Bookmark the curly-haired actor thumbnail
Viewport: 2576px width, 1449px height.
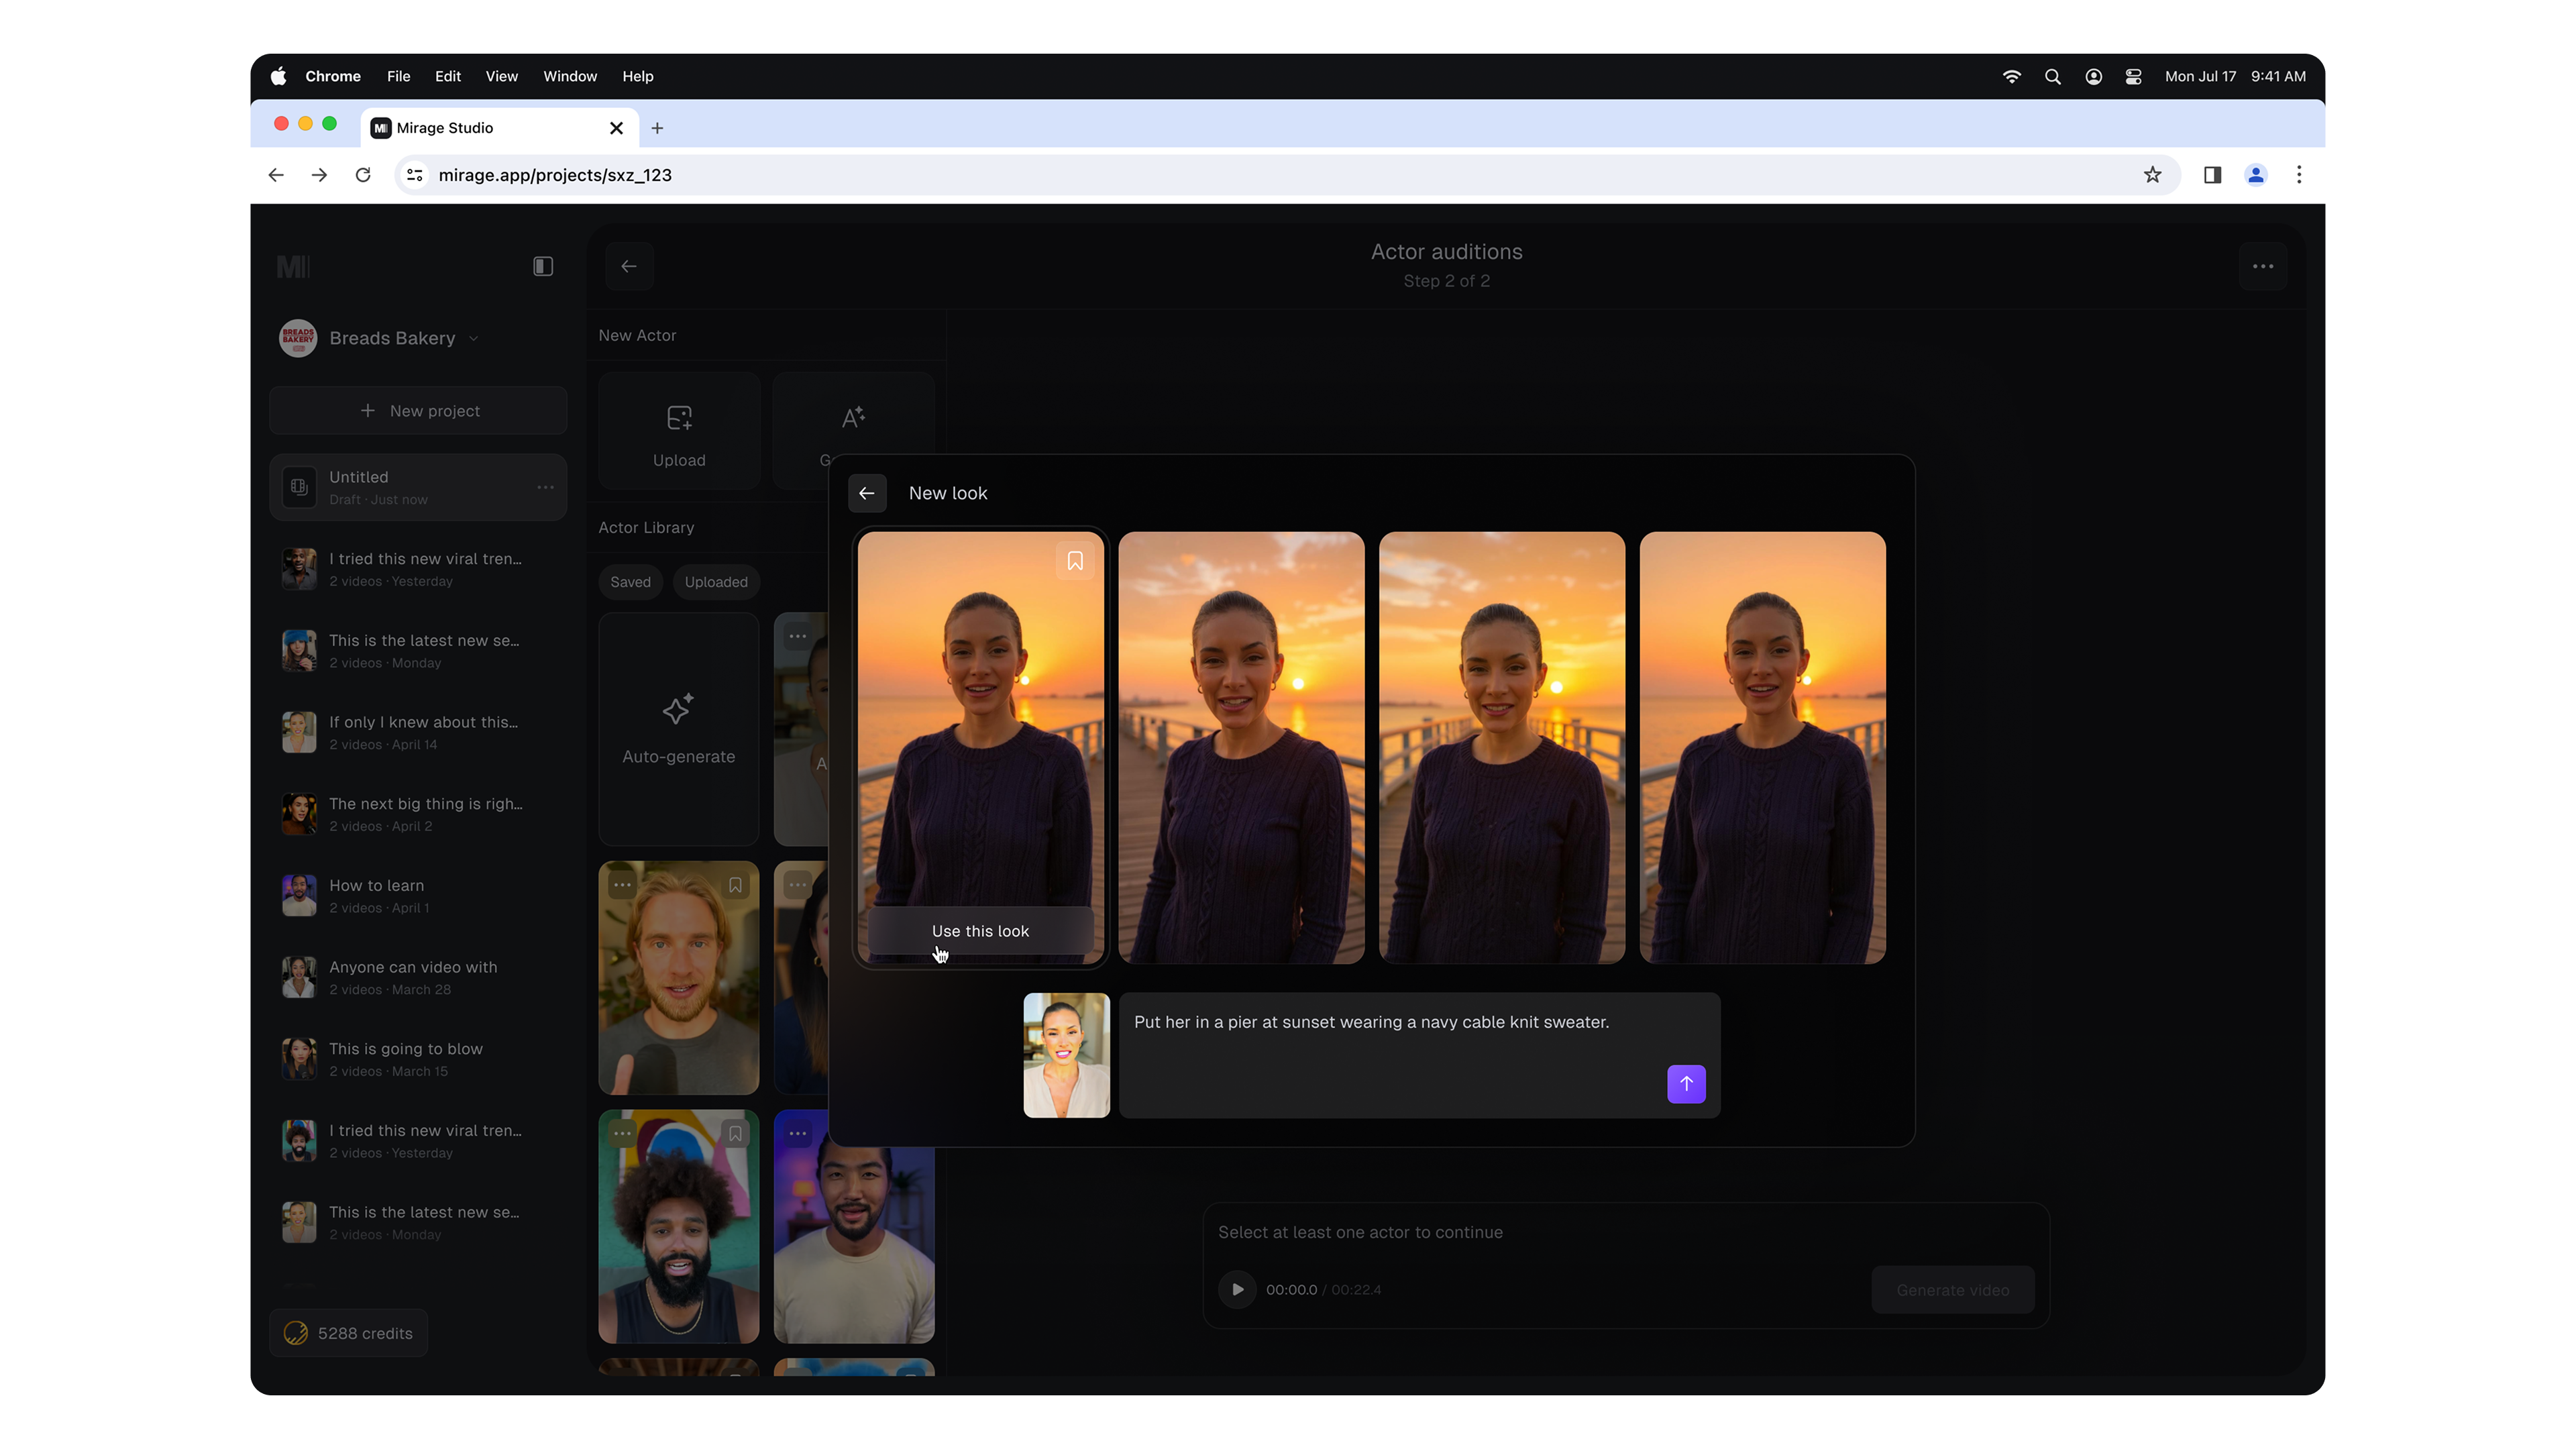735,1133
